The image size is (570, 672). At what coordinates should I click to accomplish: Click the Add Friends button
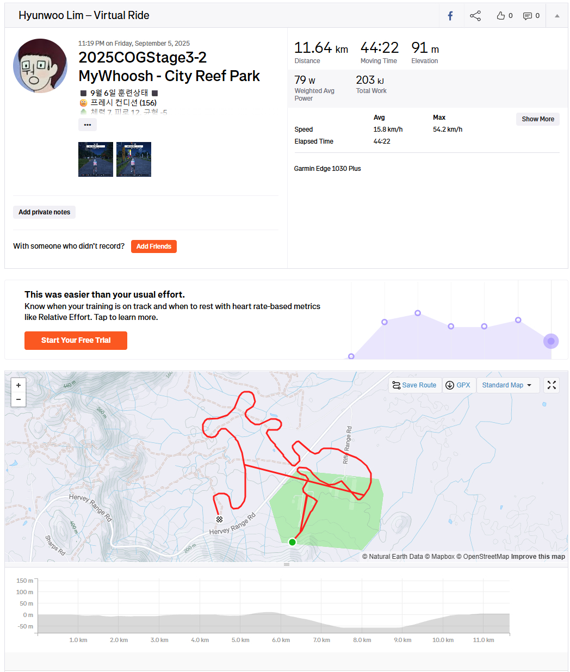point(153,246)
